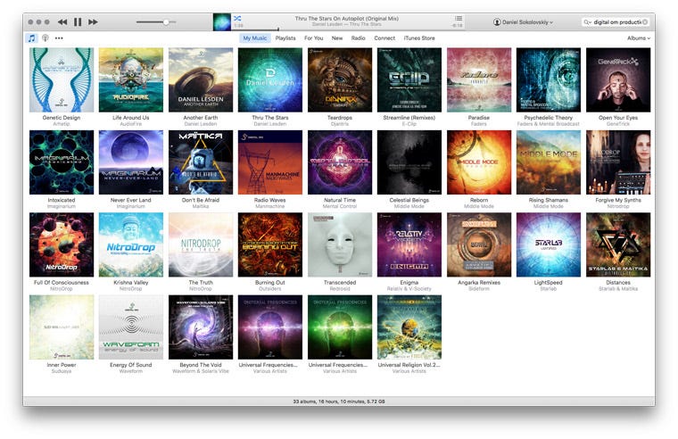Open the Thru The Stars album
The width and height of the screenshot is (678, 439).
270,80
